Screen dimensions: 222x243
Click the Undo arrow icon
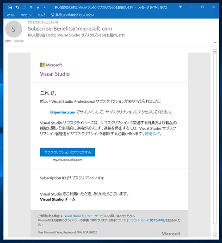(x=17, y=7)
